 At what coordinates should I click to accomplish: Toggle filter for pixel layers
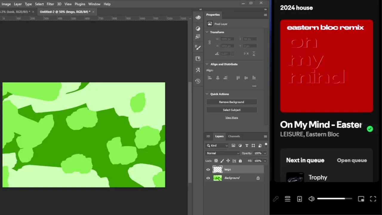click(233, 145)
